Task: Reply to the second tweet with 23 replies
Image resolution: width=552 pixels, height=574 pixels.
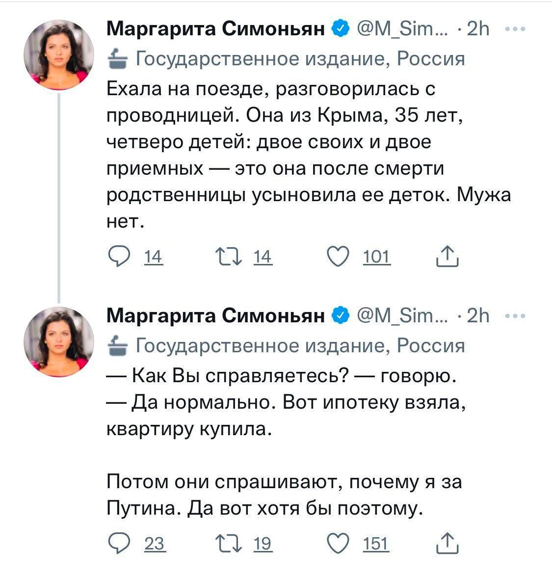Action: (x=119, y=543)
